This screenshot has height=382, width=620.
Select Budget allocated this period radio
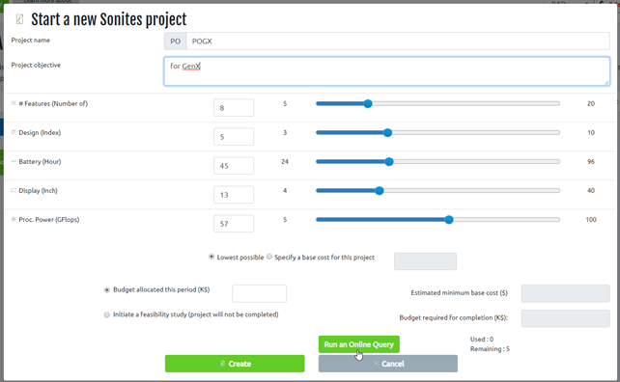point(107,290)
